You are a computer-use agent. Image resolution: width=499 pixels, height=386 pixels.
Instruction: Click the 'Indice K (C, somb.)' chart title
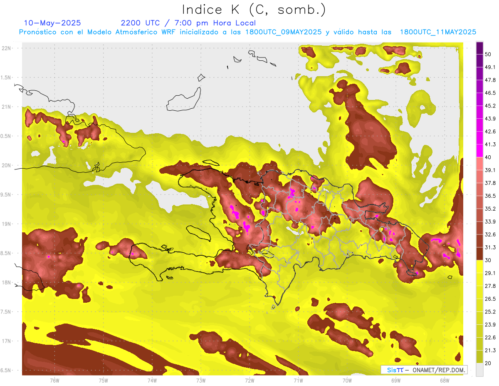[254, 10]
